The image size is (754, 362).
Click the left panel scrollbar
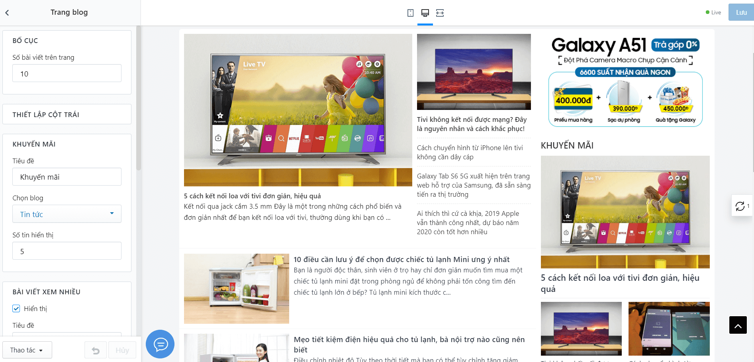(138, 98)
